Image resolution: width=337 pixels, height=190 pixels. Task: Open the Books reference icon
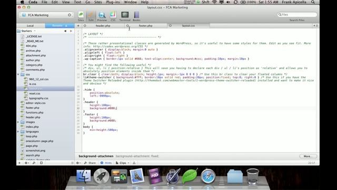(x=136, y=16)
